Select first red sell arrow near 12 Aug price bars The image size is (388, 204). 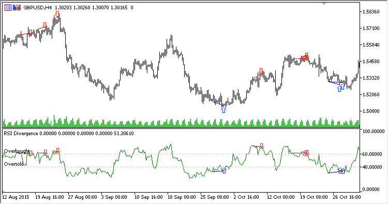[30, 32]
